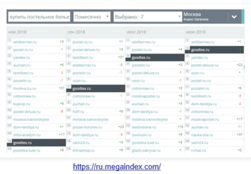Click +22 change beside postel-deluxe.ru in июн 2018
This screenshot has width=251, height=174.
pyautogui.click(x=240, y=65)
